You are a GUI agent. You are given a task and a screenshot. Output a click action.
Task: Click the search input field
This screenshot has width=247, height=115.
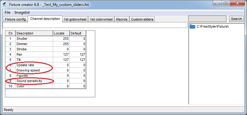point(207,19)
